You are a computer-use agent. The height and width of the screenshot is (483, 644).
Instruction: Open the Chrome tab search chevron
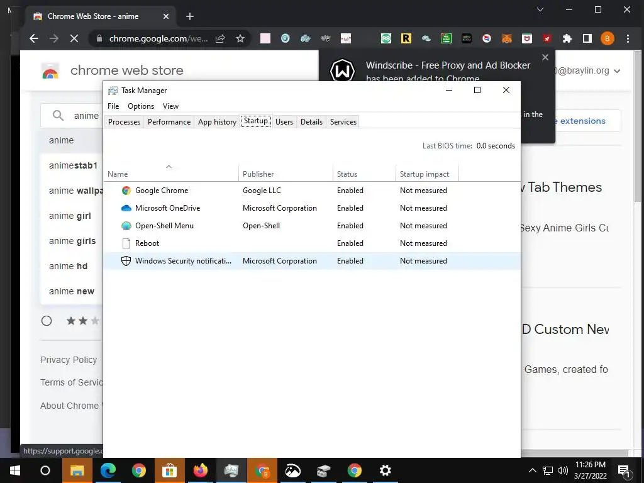click(x=540, y=9)
